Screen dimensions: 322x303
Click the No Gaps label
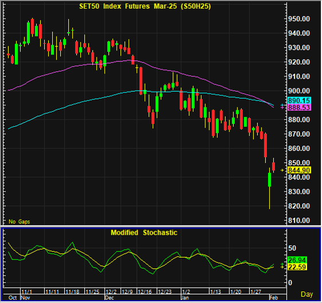pyautogui.click(x=19, y=222)
